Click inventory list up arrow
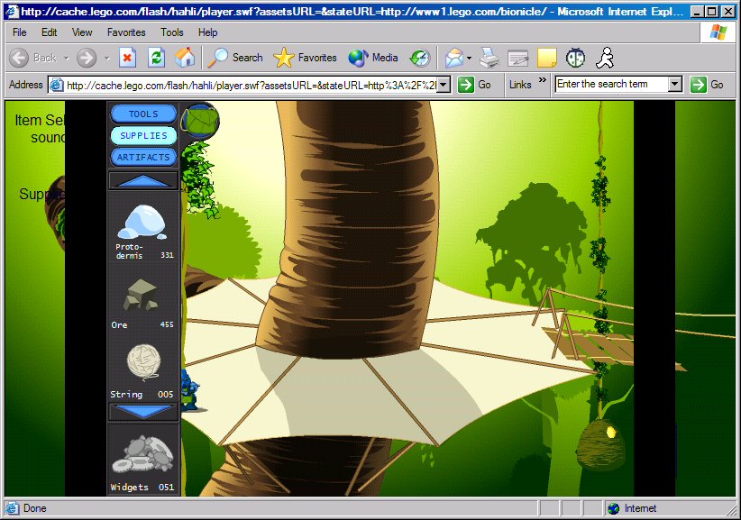This screenshot has height=520, width=741. point(143,181)
